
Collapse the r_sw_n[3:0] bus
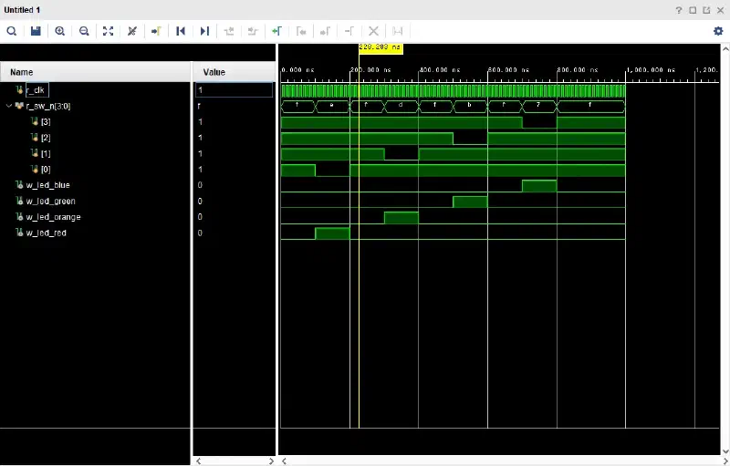click(9, 106)
